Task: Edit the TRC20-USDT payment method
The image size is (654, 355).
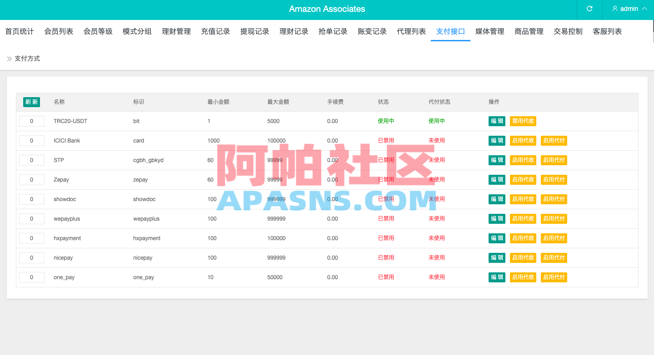Action: [x=497, y=121]
